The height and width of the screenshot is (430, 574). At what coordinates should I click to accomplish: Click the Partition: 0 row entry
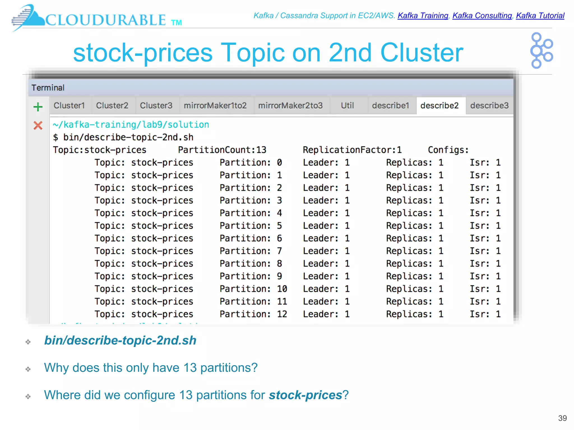coord(251,162)
